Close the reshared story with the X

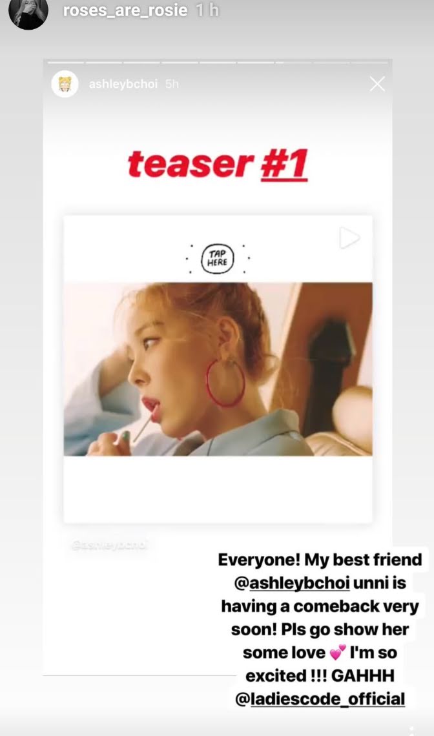pyautogui.click(x=377, y=84)
